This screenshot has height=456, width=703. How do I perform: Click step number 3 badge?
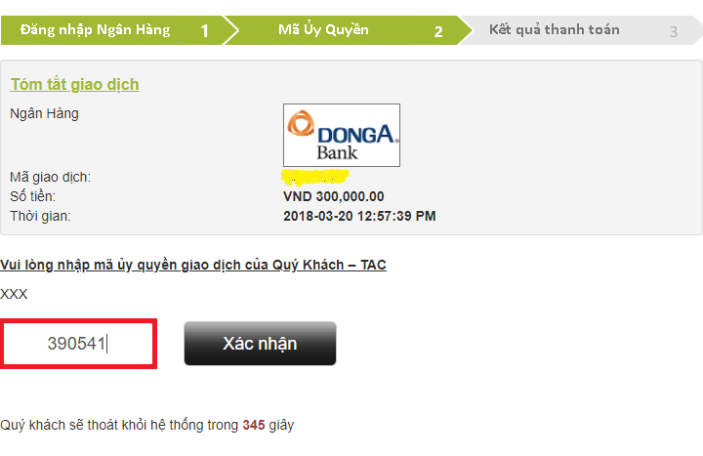coord(674,31)
